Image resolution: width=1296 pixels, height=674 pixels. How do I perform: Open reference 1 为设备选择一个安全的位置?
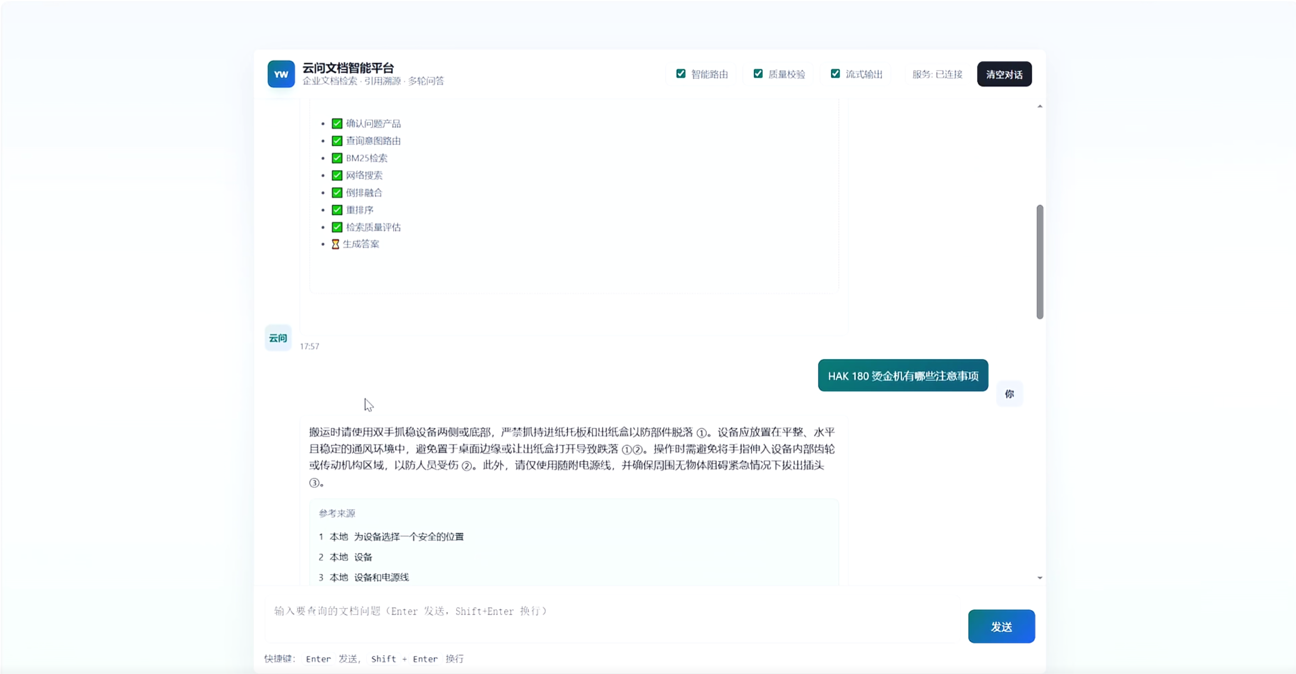tap(391, 537)
